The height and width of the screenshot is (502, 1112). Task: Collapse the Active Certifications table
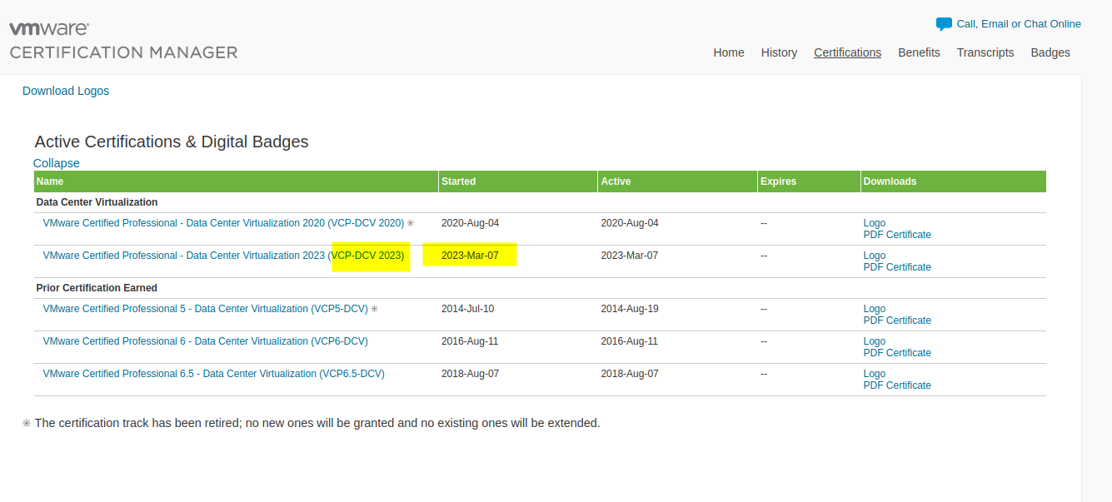pos(57,163)
